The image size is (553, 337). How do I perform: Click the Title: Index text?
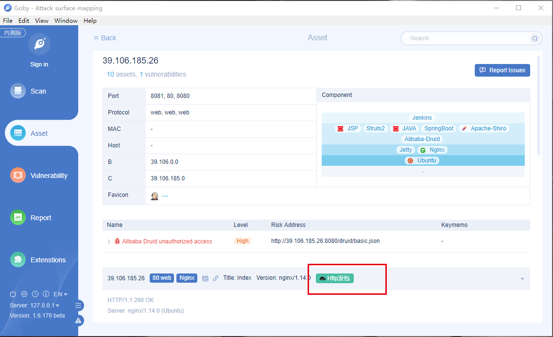tap(237, 278)
